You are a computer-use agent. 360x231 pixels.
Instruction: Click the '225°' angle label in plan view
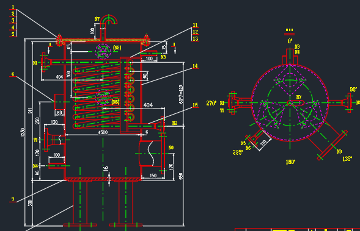point(237,152)
